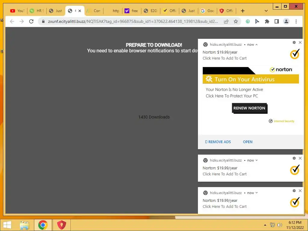Screen dimensions: 308x231
Task: Click '1430 Downloads' text
Action: (154, 117)
